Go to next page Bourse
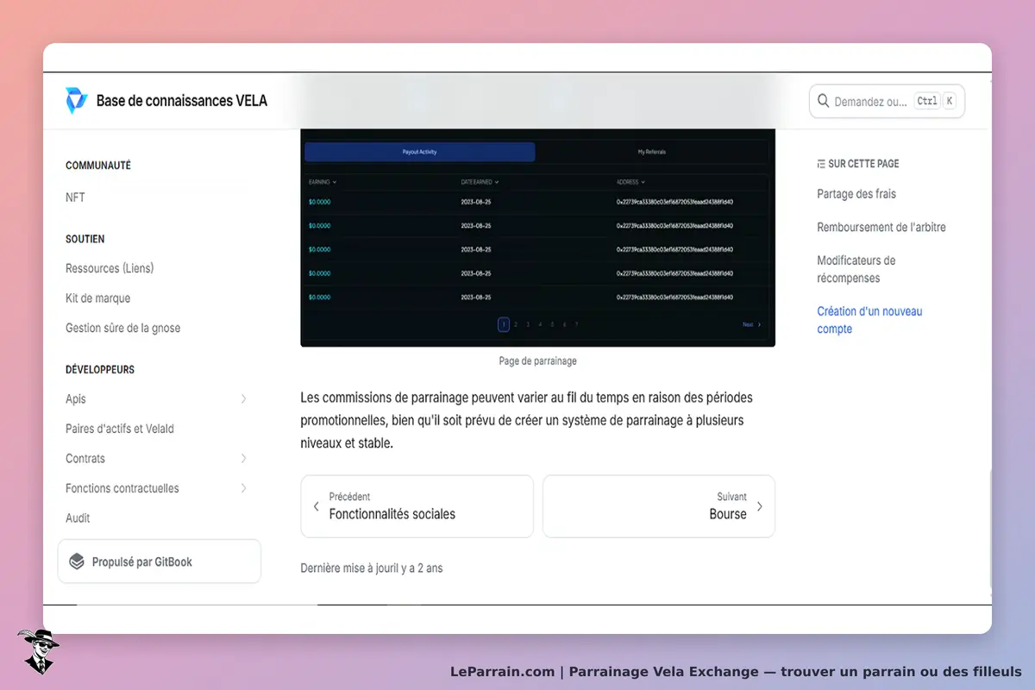Image resolution: width=1035 pixels, height=690 pixels. pos(658,506)
